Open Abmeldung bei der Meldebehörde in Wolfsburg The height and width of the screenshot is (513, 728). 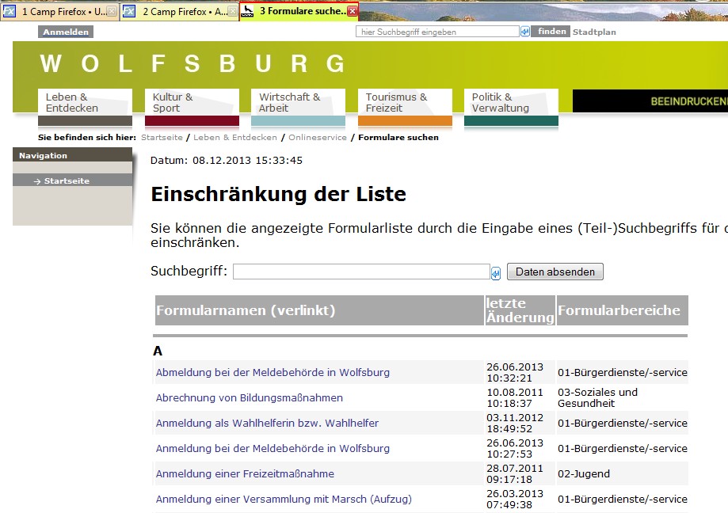pyautogui.click(x=273, y=372)
